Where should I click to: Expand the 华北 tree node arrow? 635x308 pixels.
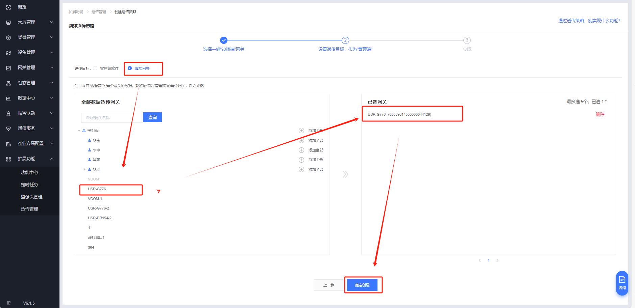[x=84, y=169]
